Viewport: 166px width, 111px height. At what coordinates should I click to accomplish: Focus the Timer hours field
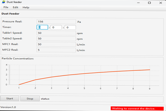[x=42, y=27]
